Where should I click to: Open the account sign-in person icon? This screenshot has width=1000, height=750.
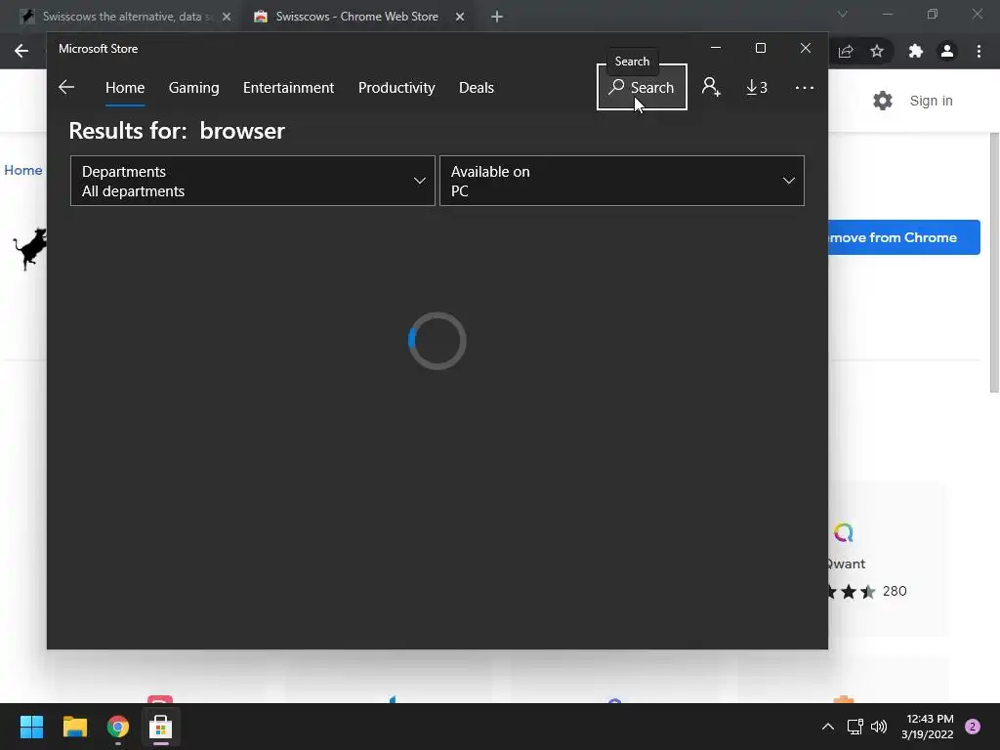click(711, 87)
